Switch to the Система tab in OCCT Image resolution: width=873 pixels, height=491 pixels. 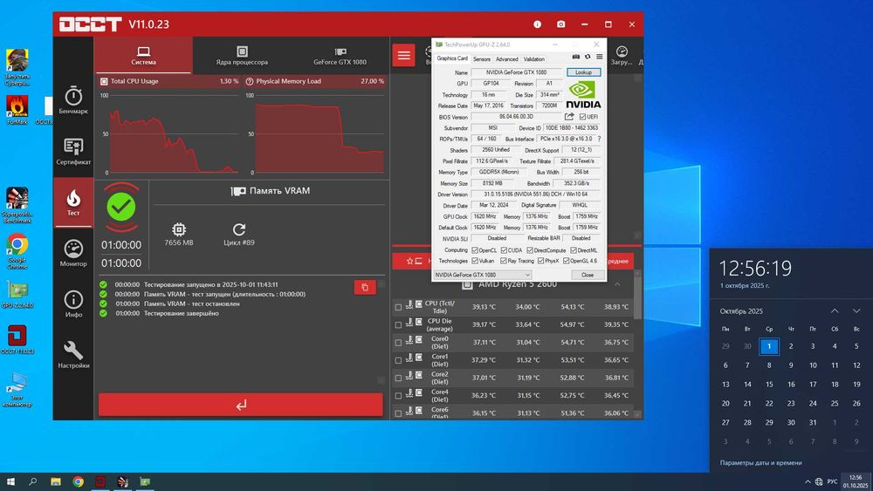pyautogui.click(x=144, y=56)
